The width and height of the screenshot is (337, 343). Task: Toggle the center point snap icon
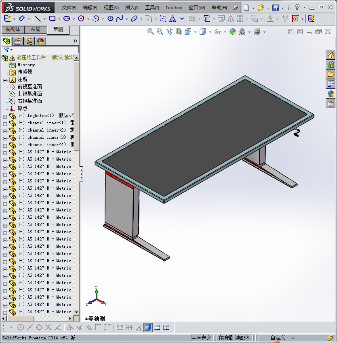tap(20, 328)
